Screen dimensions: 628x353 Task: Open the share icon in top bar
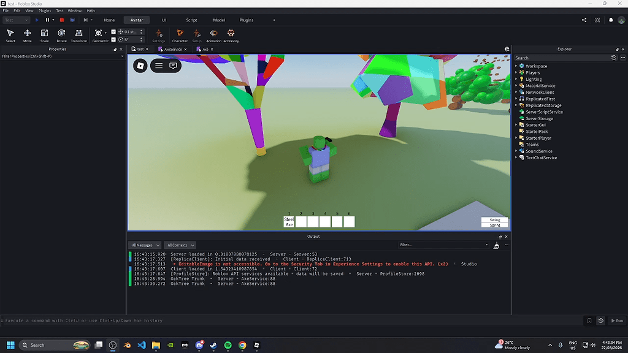[x=584, y=20]
